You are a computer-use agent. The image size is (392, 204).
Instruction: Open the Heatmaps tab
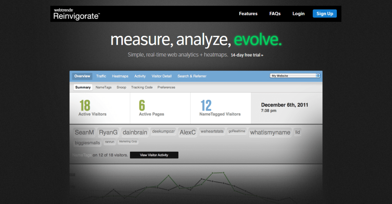[x=120, y=76]
